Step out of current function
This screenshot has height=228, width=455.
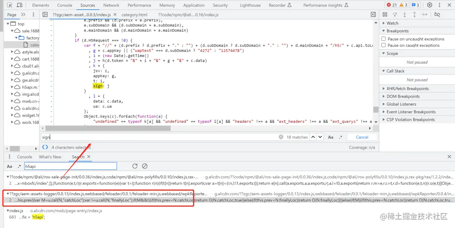(415, 14)
